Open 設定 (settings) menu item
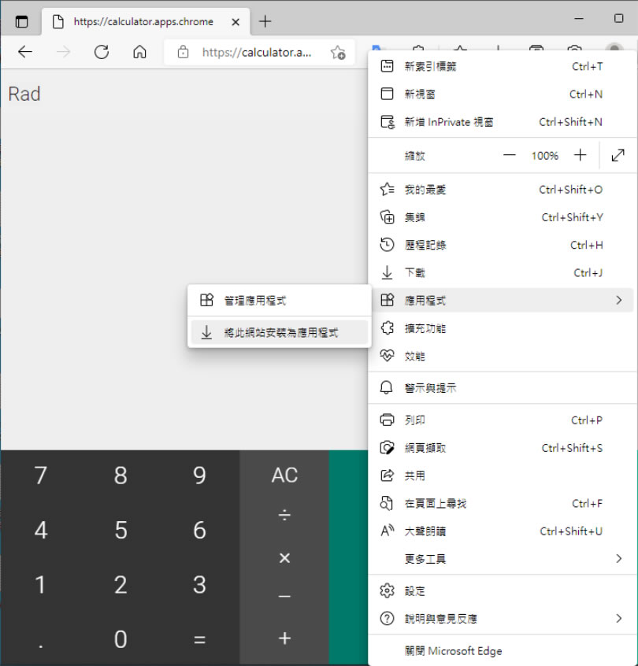 tap(501, 591)
